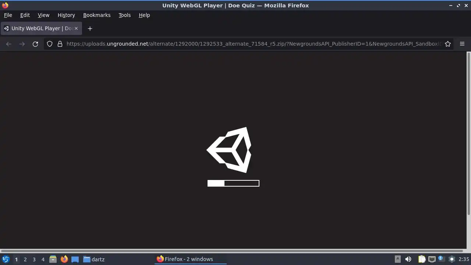This screenshot has height=265, width=471.
Task: Maximize the Firefox window
Action: (x=458, y=6)
